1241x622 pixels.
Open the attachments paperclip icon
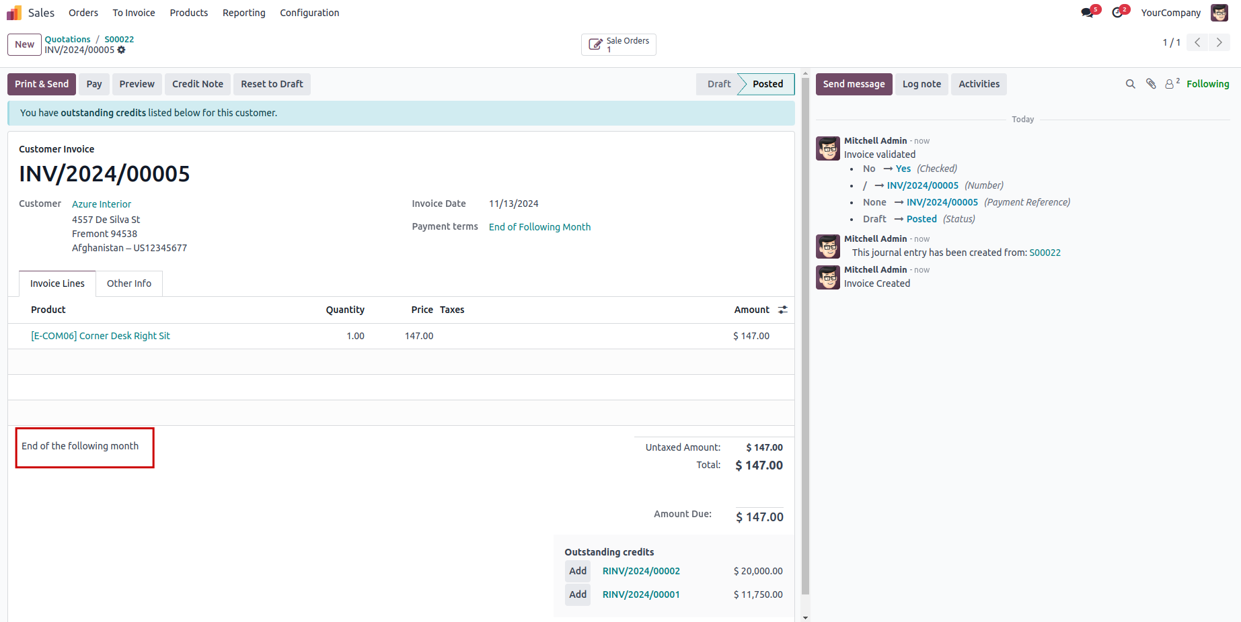pos(1151,84)
